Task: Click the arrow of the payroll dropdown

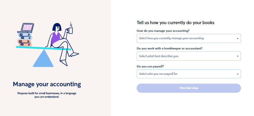Action: [x=238, y=74]
